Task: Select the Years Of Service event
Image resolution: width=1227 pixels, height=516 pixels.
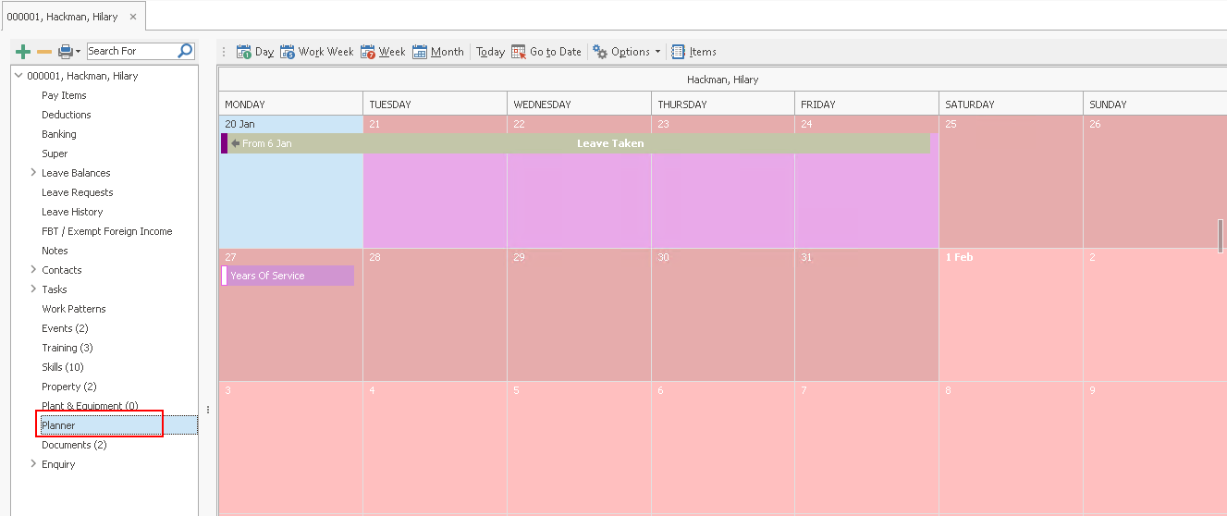Action: pos(288,276)
